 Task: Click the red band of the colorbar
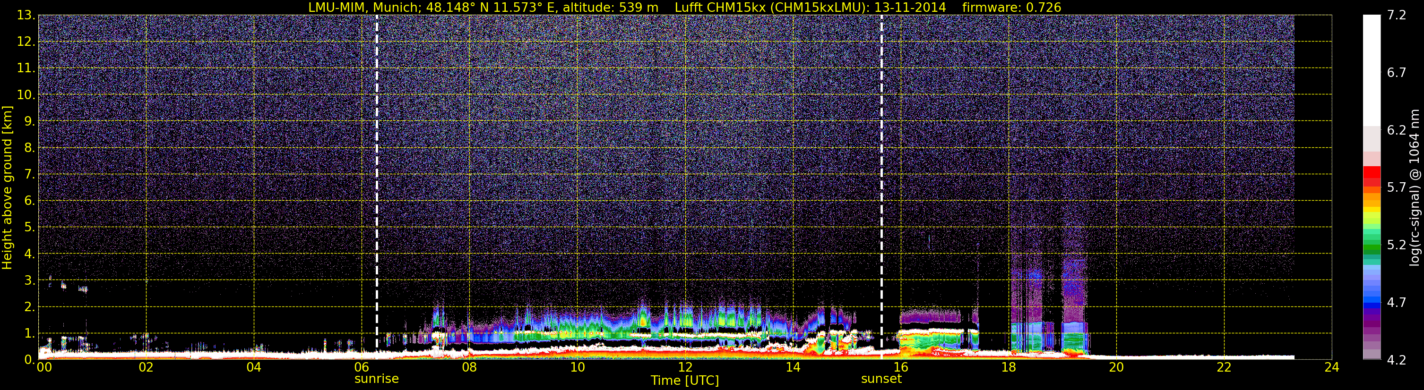click(1372, 176)
